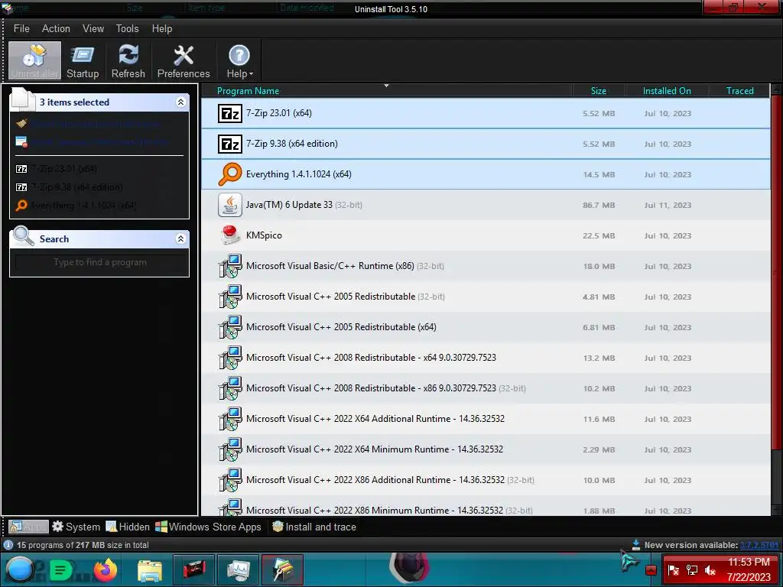Open the Startup manager icon
This screenshot has height=587, width=783.
83,61
